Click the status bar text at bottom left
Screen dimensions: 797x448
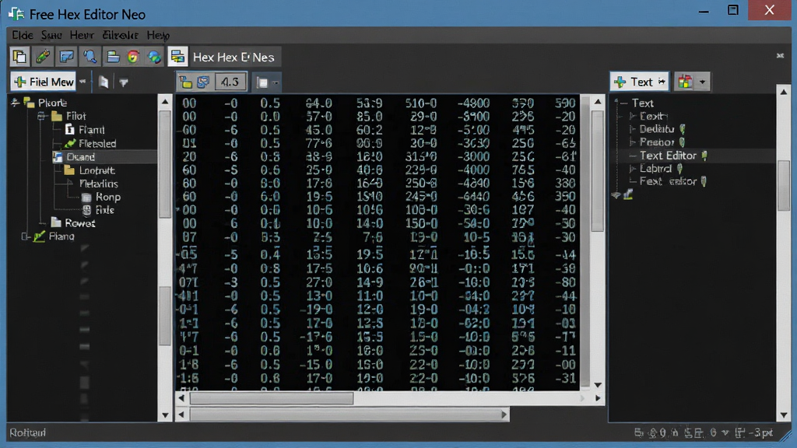click(x=27, y=432)
